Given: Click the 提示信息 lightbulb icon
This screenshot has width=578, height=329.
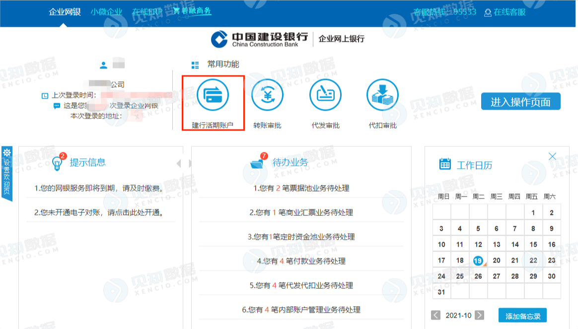Looking at the screenshot, I should click(x=58, y=163).
